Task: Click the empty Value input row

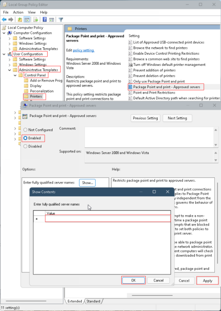Action: click(108, 219)
